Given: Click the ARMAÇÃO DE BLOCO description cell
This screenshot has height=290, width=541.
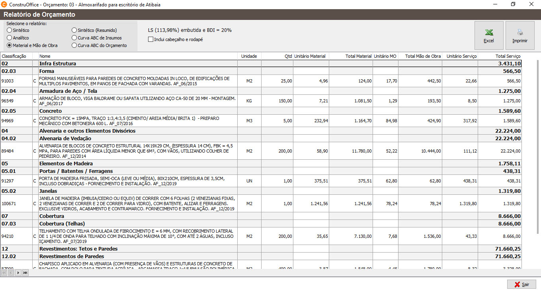Looking at the screenshot, I should coord(138,101).
